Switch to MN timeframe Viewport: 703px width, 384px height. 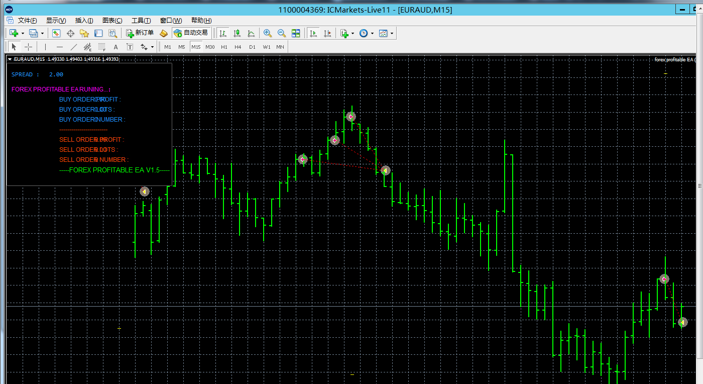[280, 47]
